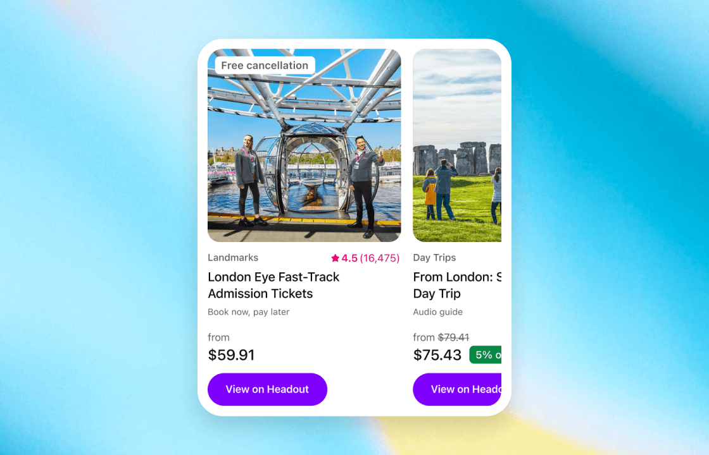
Task: Select the Landmarks category label
Action: pyautogui.click(x=233, y=258)
